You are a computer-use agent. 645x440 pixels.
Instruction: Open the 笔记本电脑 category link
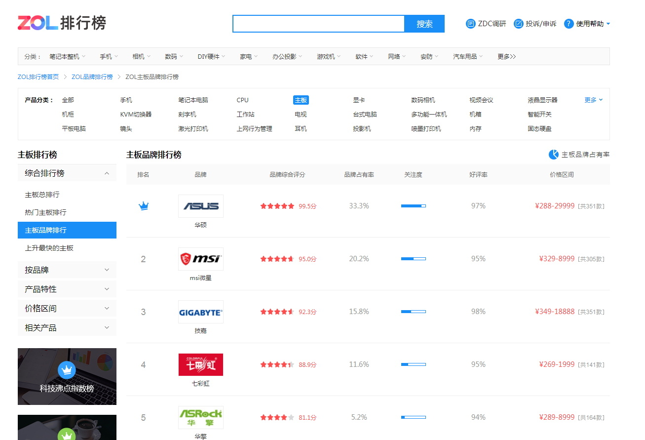[x=193, y=100]
